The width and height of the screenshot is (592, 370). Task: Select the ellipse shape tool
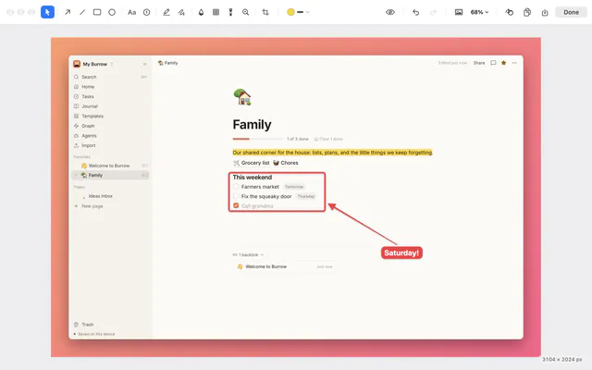[112, 12]
